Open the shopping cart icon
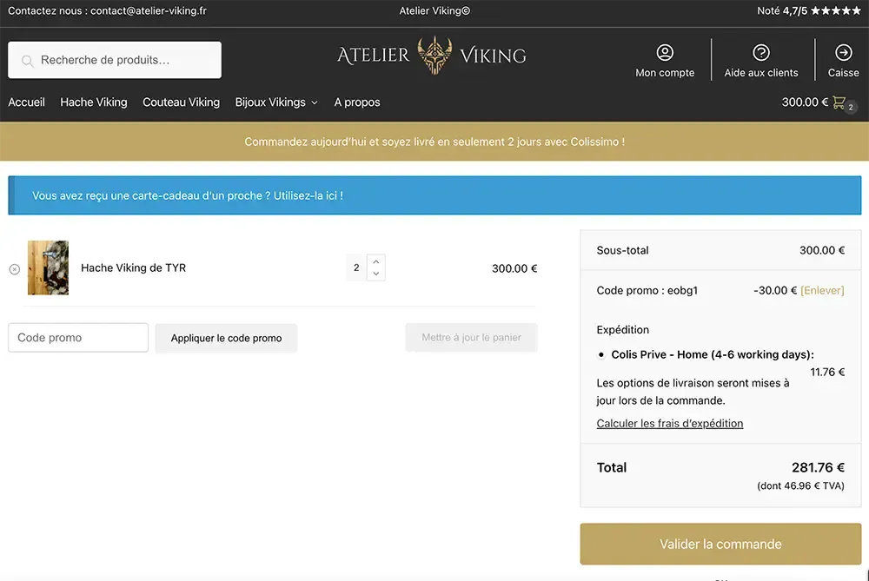Viewport: 869px width, 581px height. coord(839,102)
